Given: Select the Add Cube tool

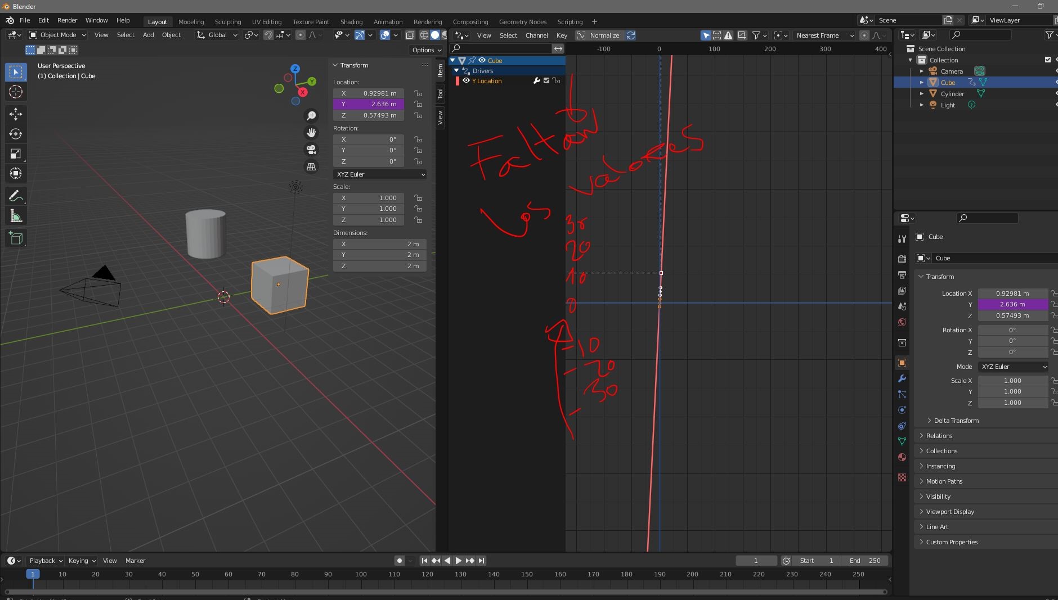Looking at the screenshot, I should 16,238.
